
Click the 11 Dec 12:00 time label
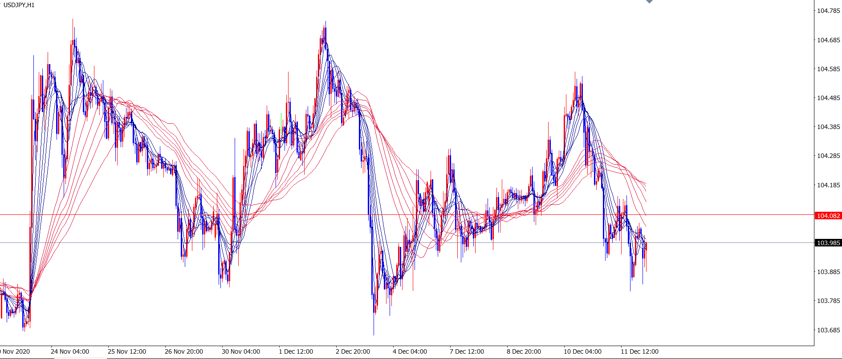click(639, 351)
